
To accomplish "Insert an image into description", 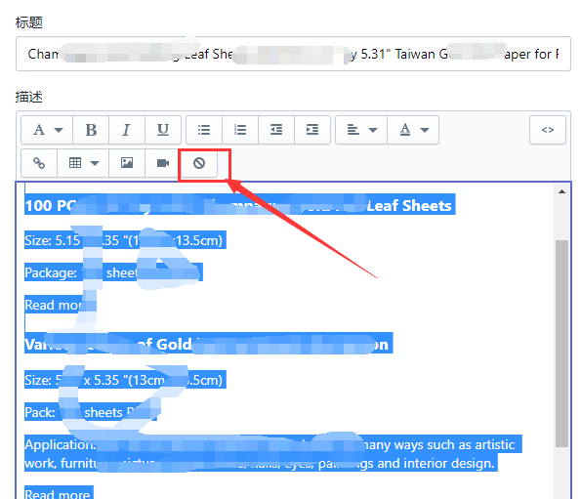I will pyautogui.click(x=127, y=163).
